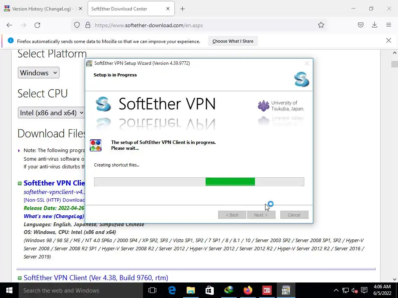Open the Microsoft Store taskbar icon
Image resolution: width=398 pixels, height=298 pixels.
pos(209,290)
